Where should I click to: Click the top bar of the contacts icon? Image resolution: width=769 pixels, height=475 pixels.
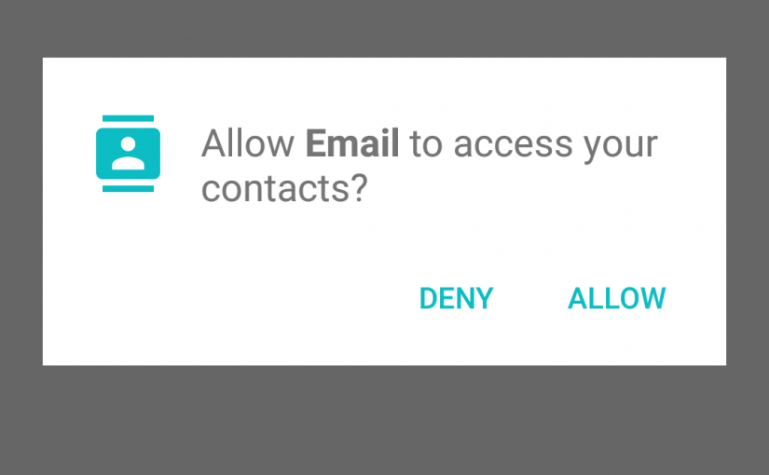coord(128,118)
